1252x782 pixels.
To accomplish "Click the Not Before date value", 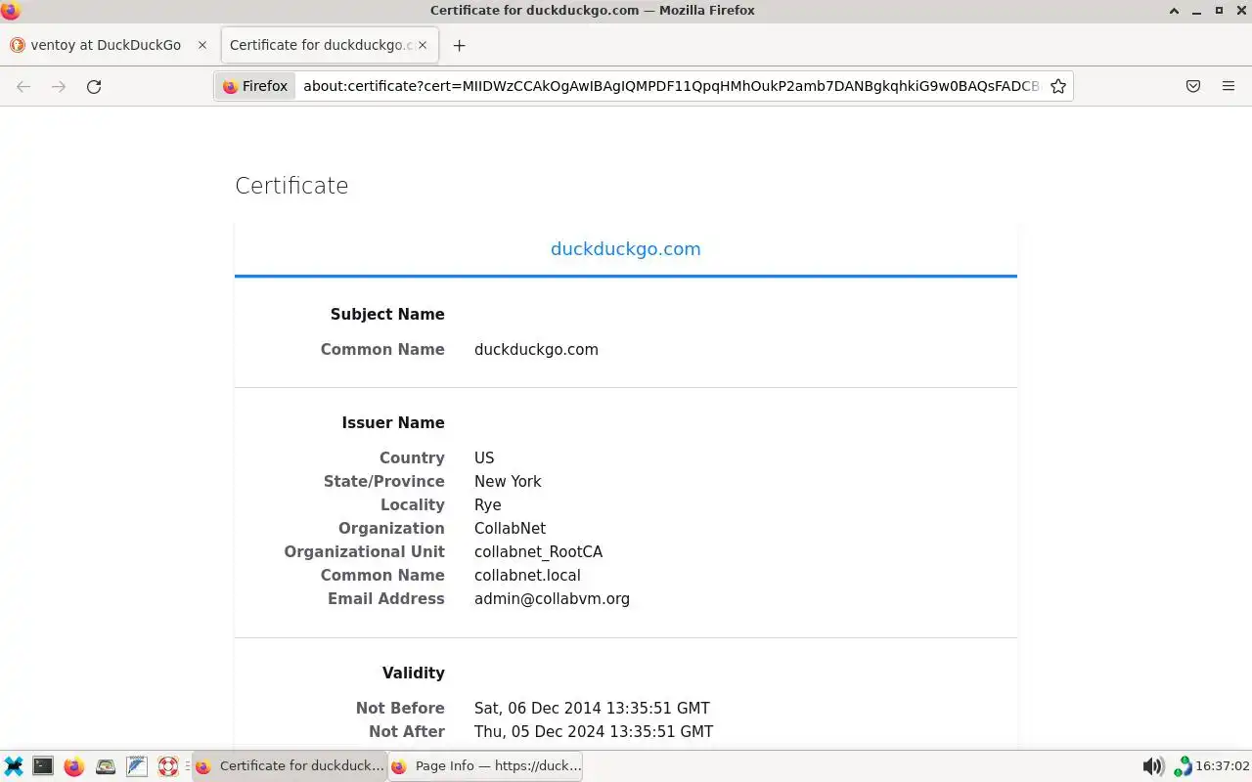I will [x=592, y=709].
